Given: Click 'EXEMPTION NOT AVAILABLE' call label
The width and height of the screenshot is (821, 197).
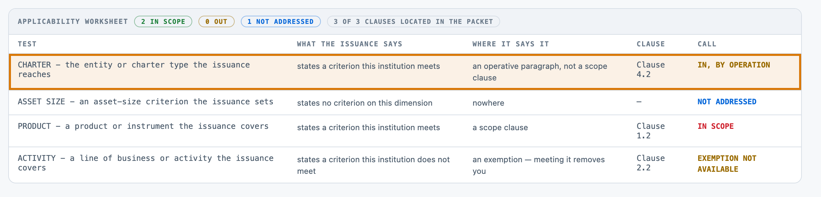Looking at the screenshot, I should [727, 164].
